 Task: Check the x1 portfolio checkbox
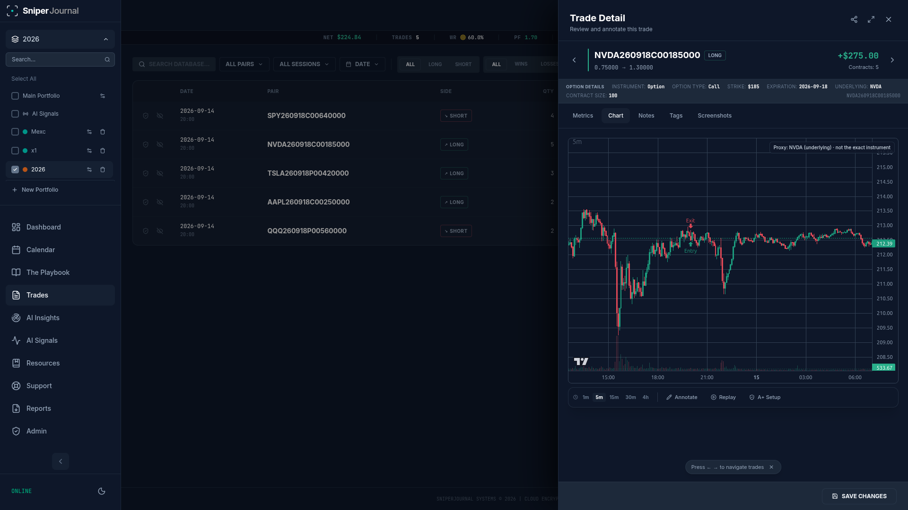click(x=15, y=151)
